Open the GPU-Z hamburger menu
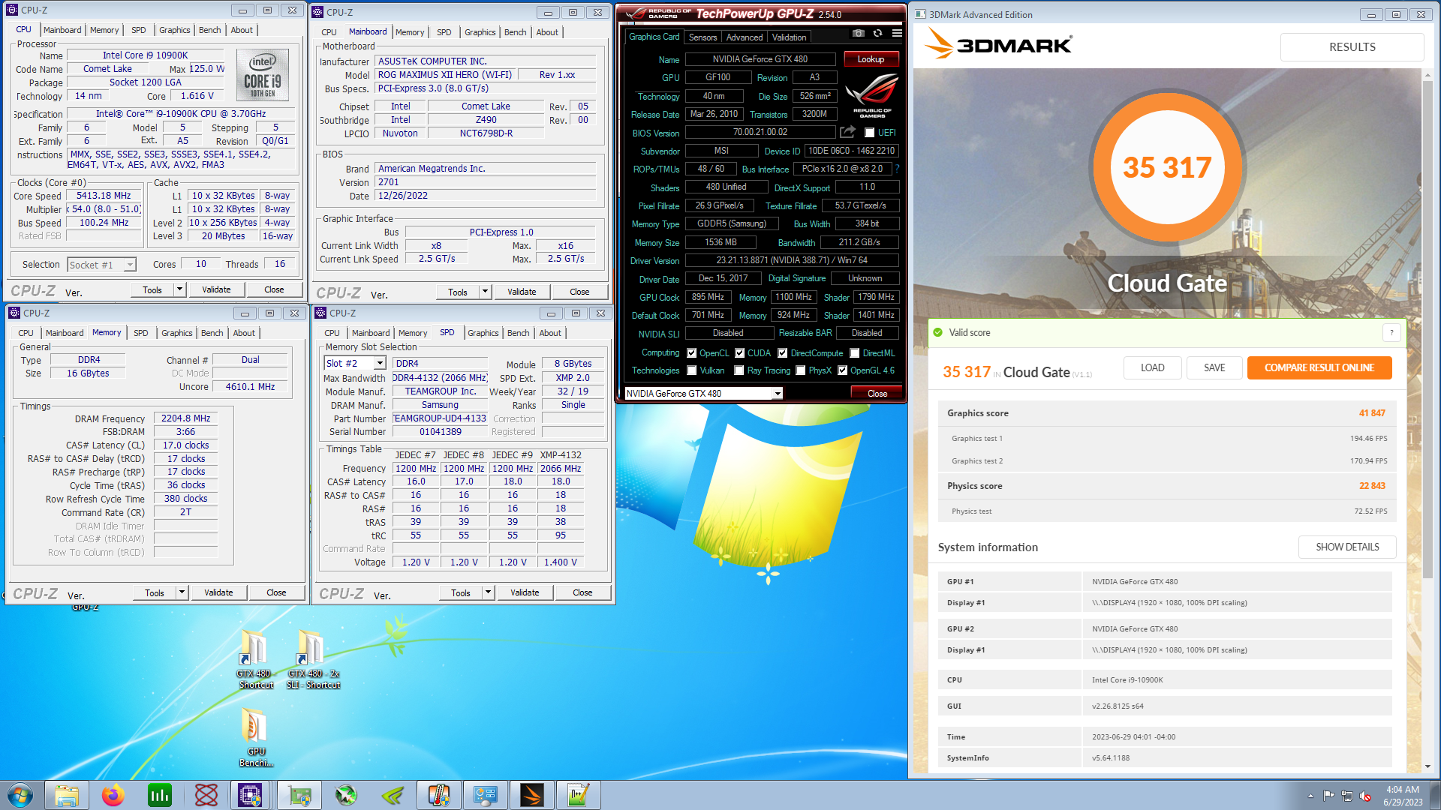The height and width of the screenshot is (810, 1441). point(897,33)
